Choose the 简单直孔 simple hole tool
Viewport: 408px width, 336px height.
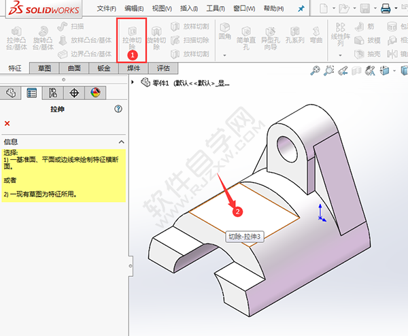point(246,39)
